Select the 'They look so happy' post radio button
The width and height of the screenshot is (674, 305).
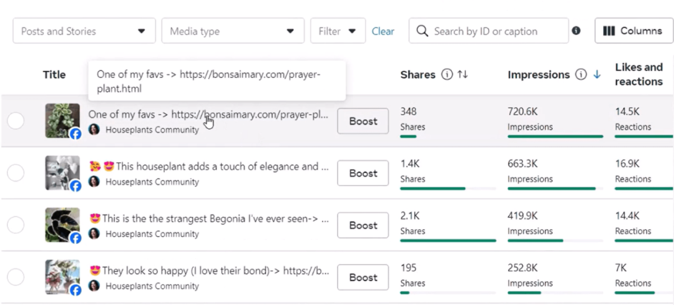(16, 278)
